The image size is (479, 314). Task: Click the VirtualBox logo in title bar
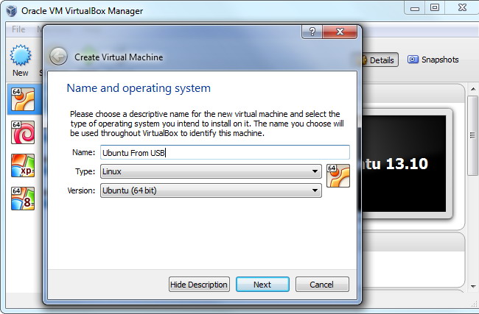coord(10,10)
